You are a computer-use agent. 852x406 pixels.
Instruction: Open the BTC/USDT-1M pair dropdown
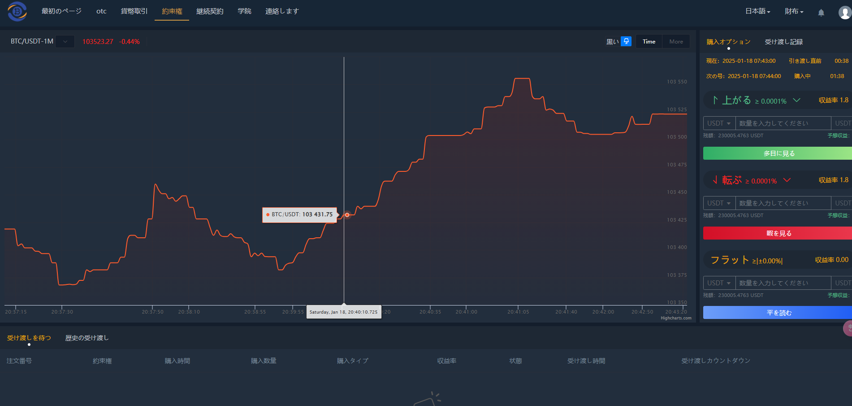coord(65,41)
